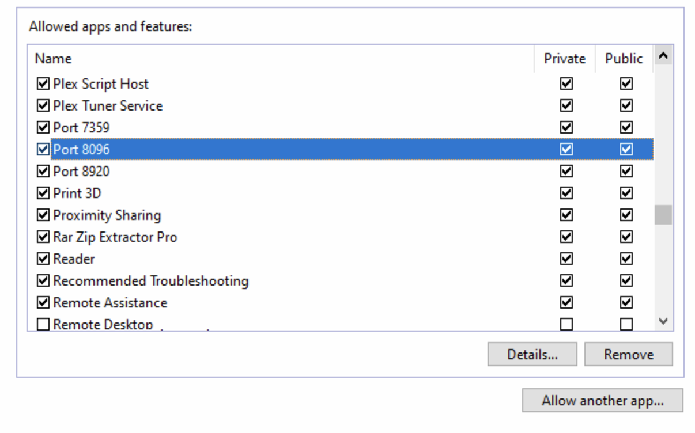Click the vertical scrollbar thumb
This screenshot has height=433, width=695.
pyautogui.click(x=663, y=215)
